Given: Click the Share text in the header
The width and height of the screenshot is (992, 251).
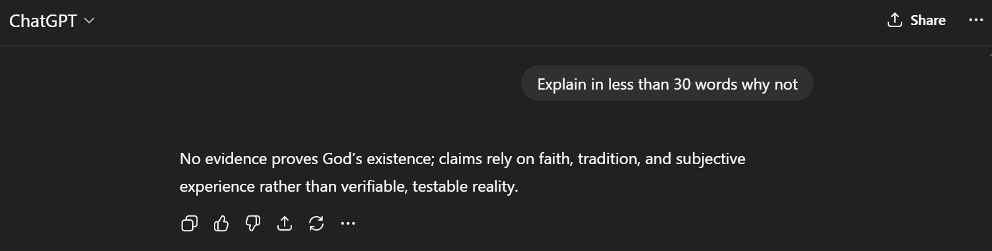Looking at the screenshot, I should [928, 20].
